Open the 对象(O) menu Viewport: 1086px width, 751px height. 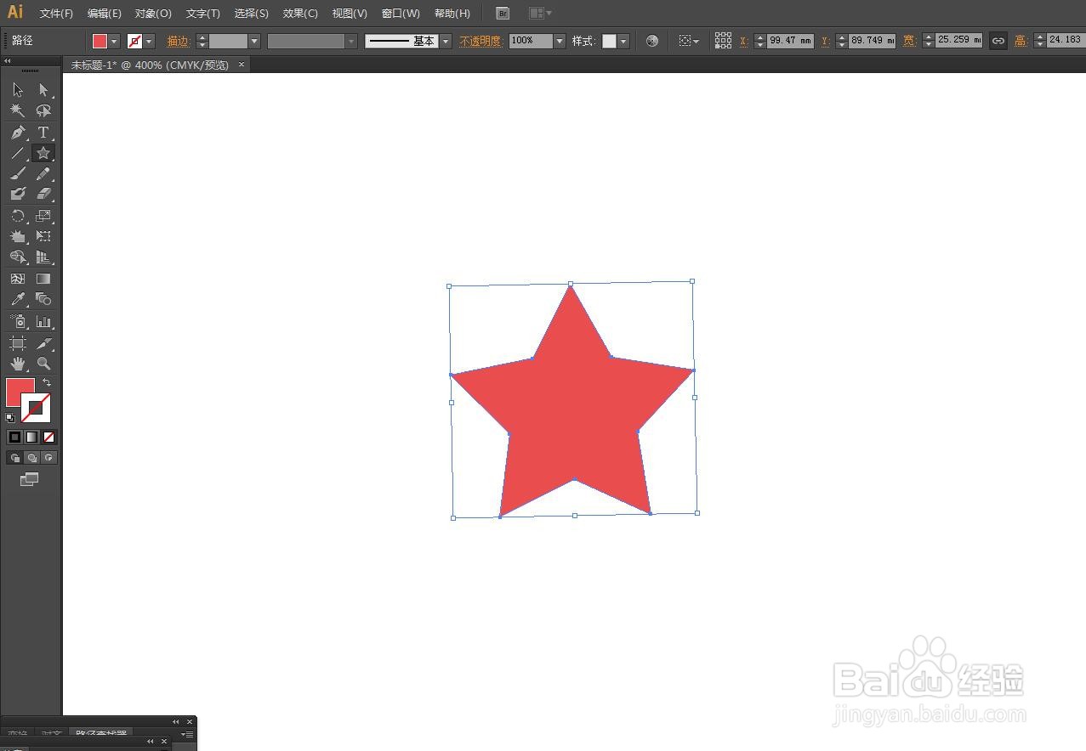[x=153, y=14]
